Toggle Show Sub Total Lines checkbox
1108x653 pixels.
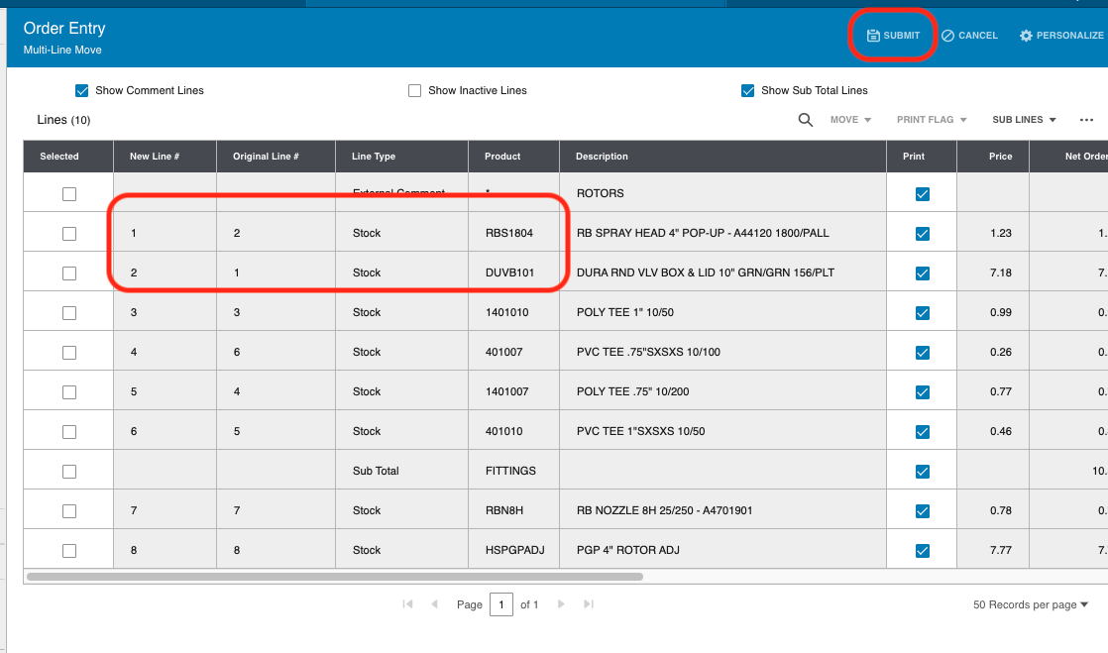[747, 90]
